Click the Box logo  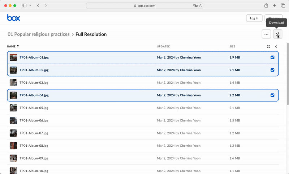13,18
